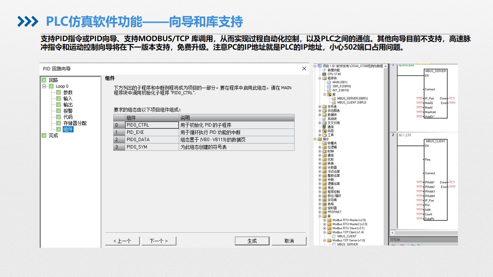Click the CPU ST40 icon
Image resolution: width=493 pixels, height=277 pixels.
tap(324, 74)
